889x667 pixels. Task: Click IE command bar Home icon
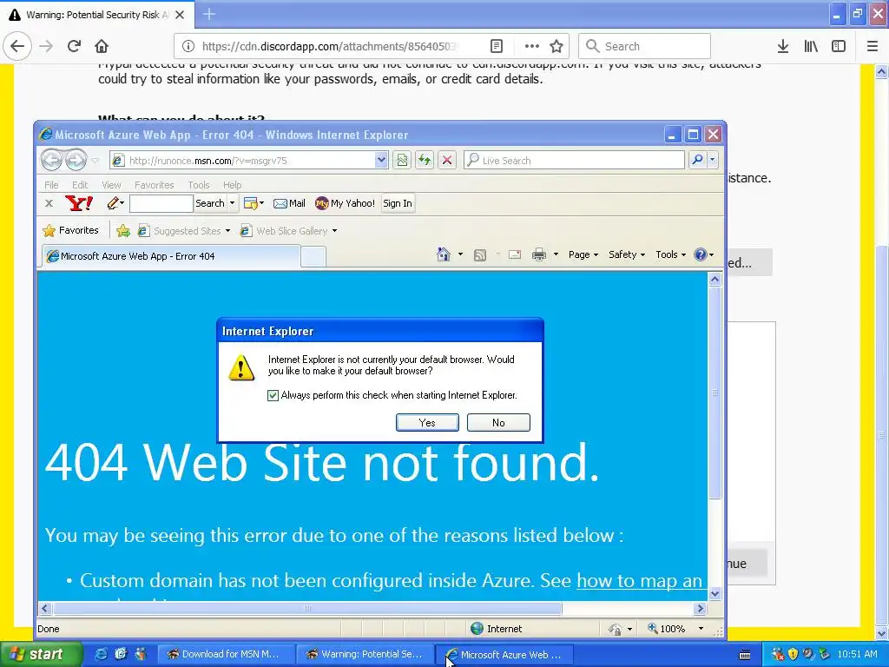pyautogui.click(x=444, y=254)
